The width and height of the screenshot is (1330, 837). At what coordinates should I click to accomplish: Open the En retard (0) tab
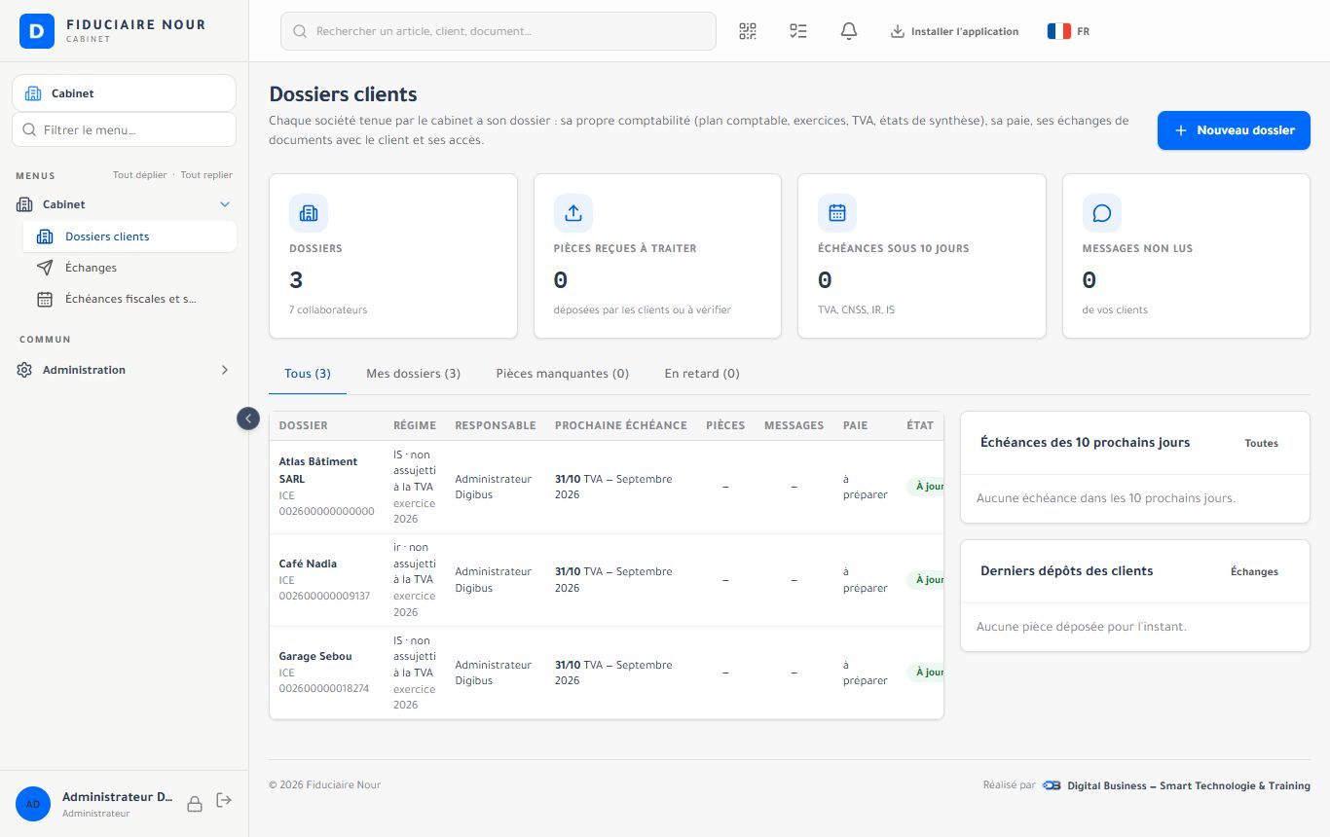click(x=702, y=374)
